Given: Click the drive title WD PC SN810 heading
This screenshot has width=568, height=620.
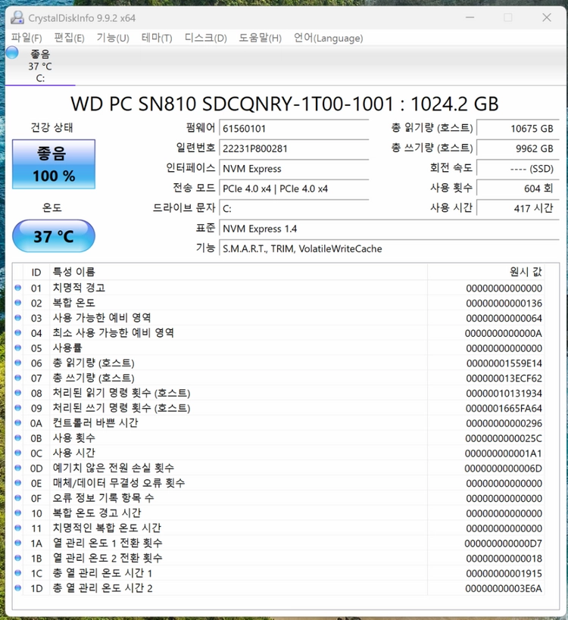Looking at the screenshot, I should [x=285, y=104].
